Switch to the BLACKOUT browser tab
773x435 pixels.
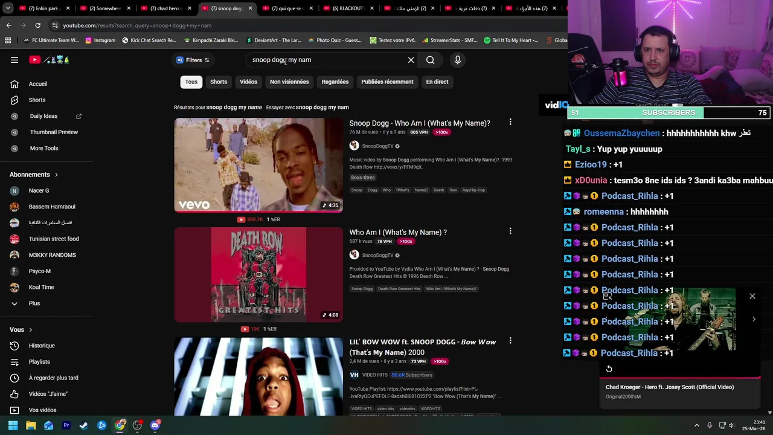click(348, 8)
